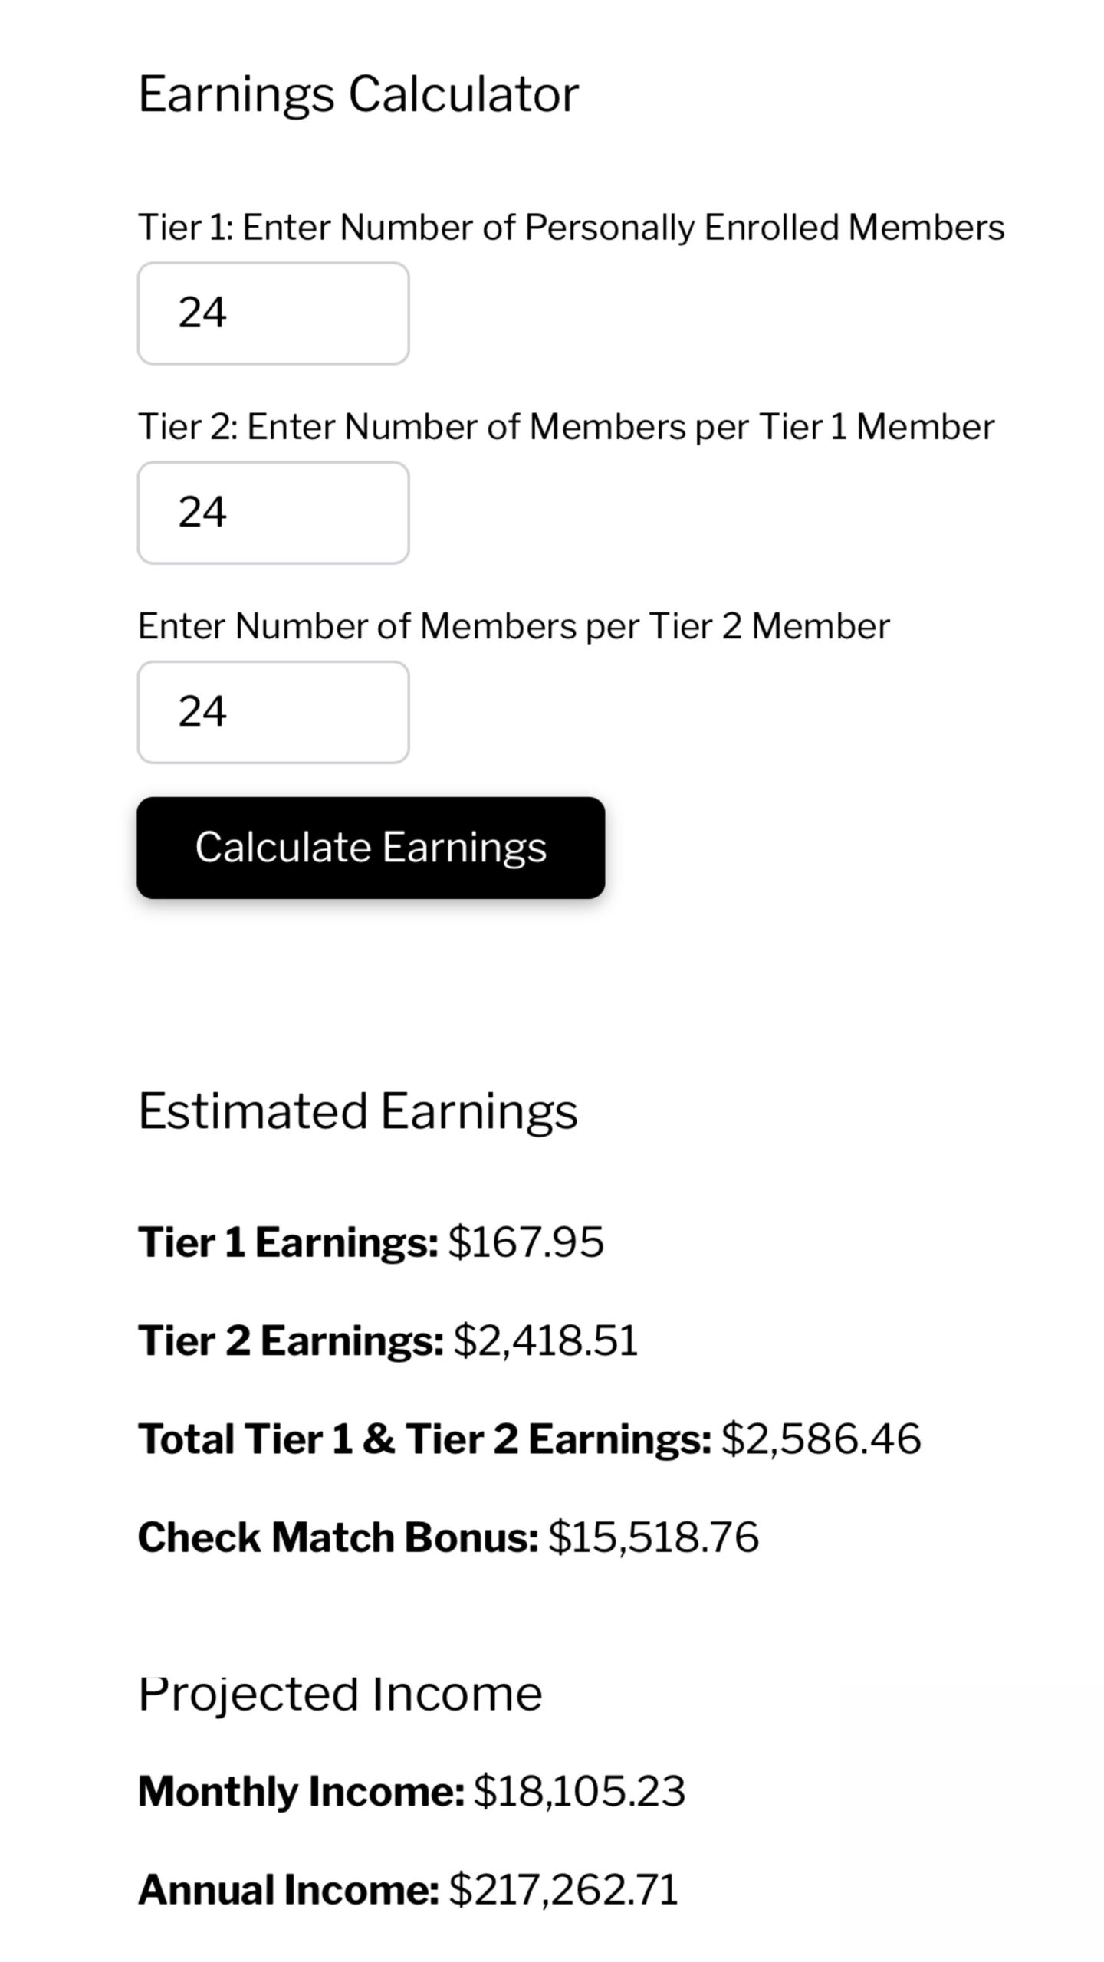The height and width of the screenshot is (1962, 1104).
Task: Select the $2,586.46 total earnings value
Action: point(820,1439)
